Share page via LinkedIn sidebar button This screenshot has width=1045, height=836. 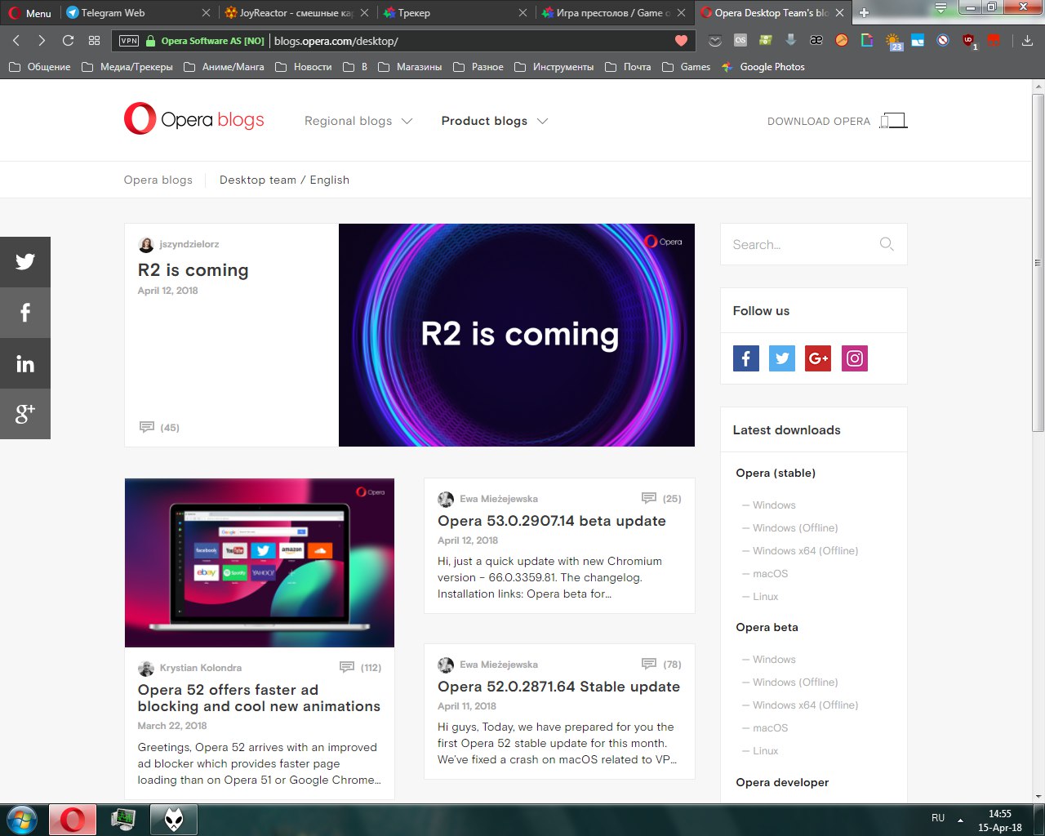(x=25, y=363)
